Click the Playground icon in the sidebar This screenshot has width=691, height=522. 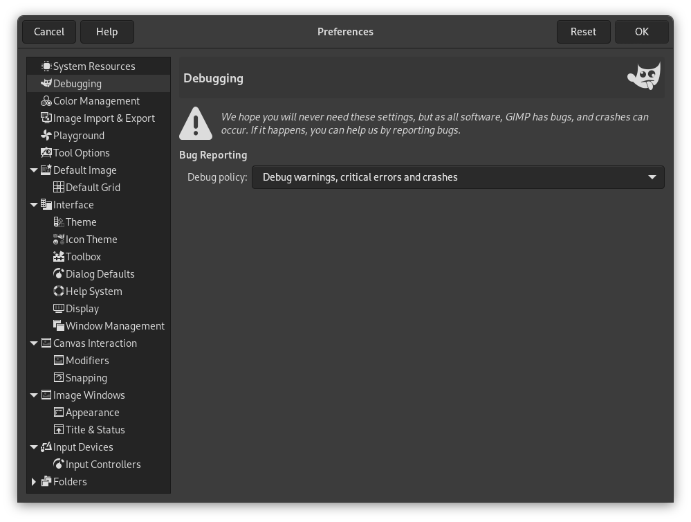tap(46, 135)
